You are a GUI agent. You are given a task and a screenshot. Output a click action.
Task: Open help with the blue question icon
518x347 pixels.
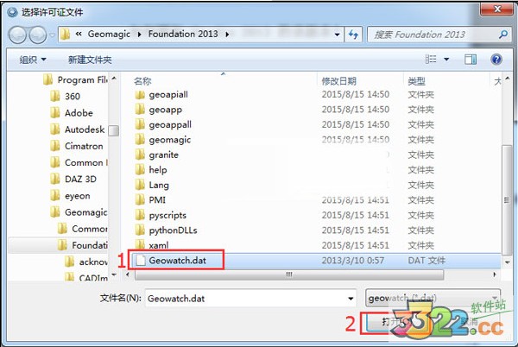(496, 60)
